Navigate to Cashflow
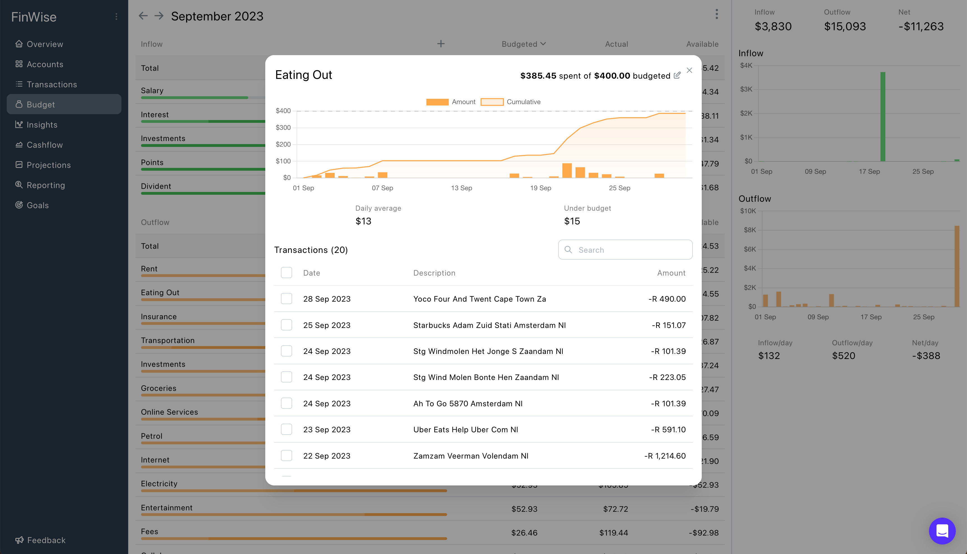967x554 pixels. (64, 145)
